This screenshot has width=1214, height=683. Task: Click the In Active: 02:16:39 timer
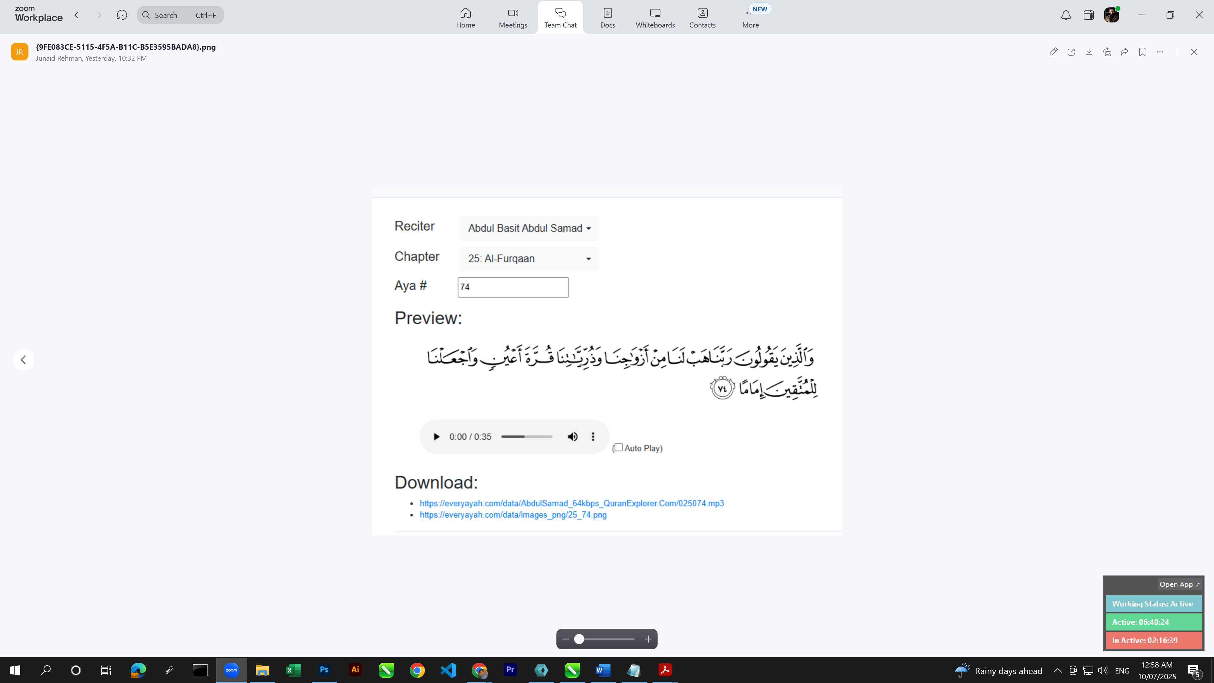click(x=1153, y=641)
